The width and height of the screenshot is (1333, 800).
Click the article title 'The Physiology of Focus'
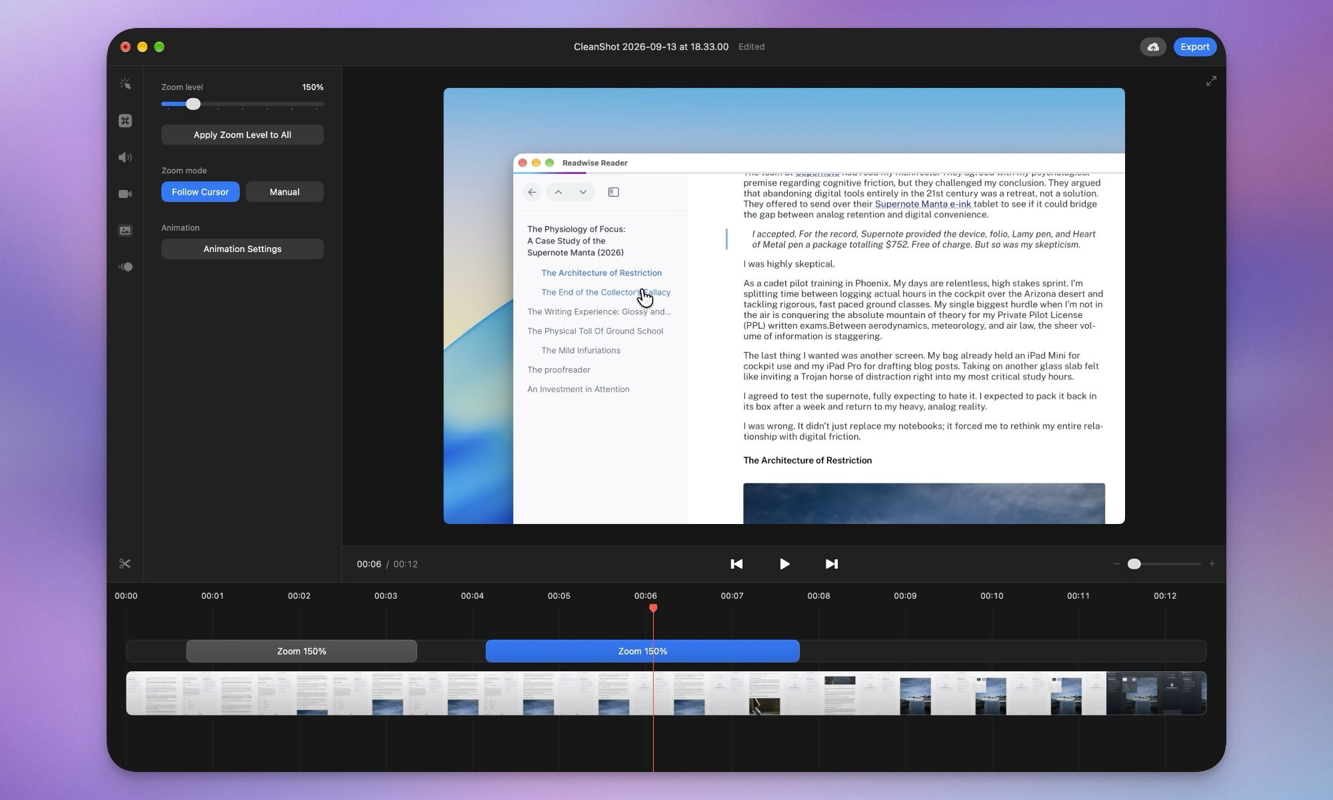[x=576, y=241]
